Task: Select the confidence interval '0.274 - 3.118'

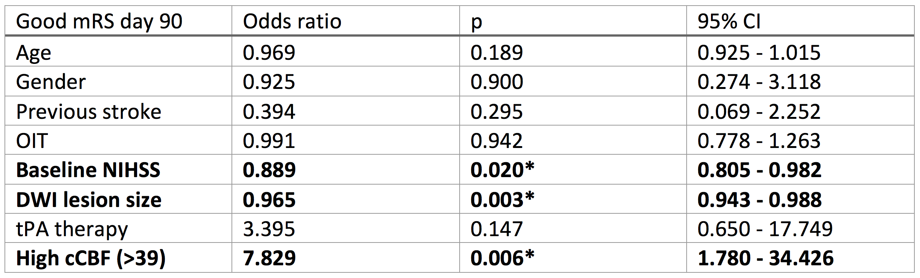Action: pyautogui.click(x=759, y=82)
